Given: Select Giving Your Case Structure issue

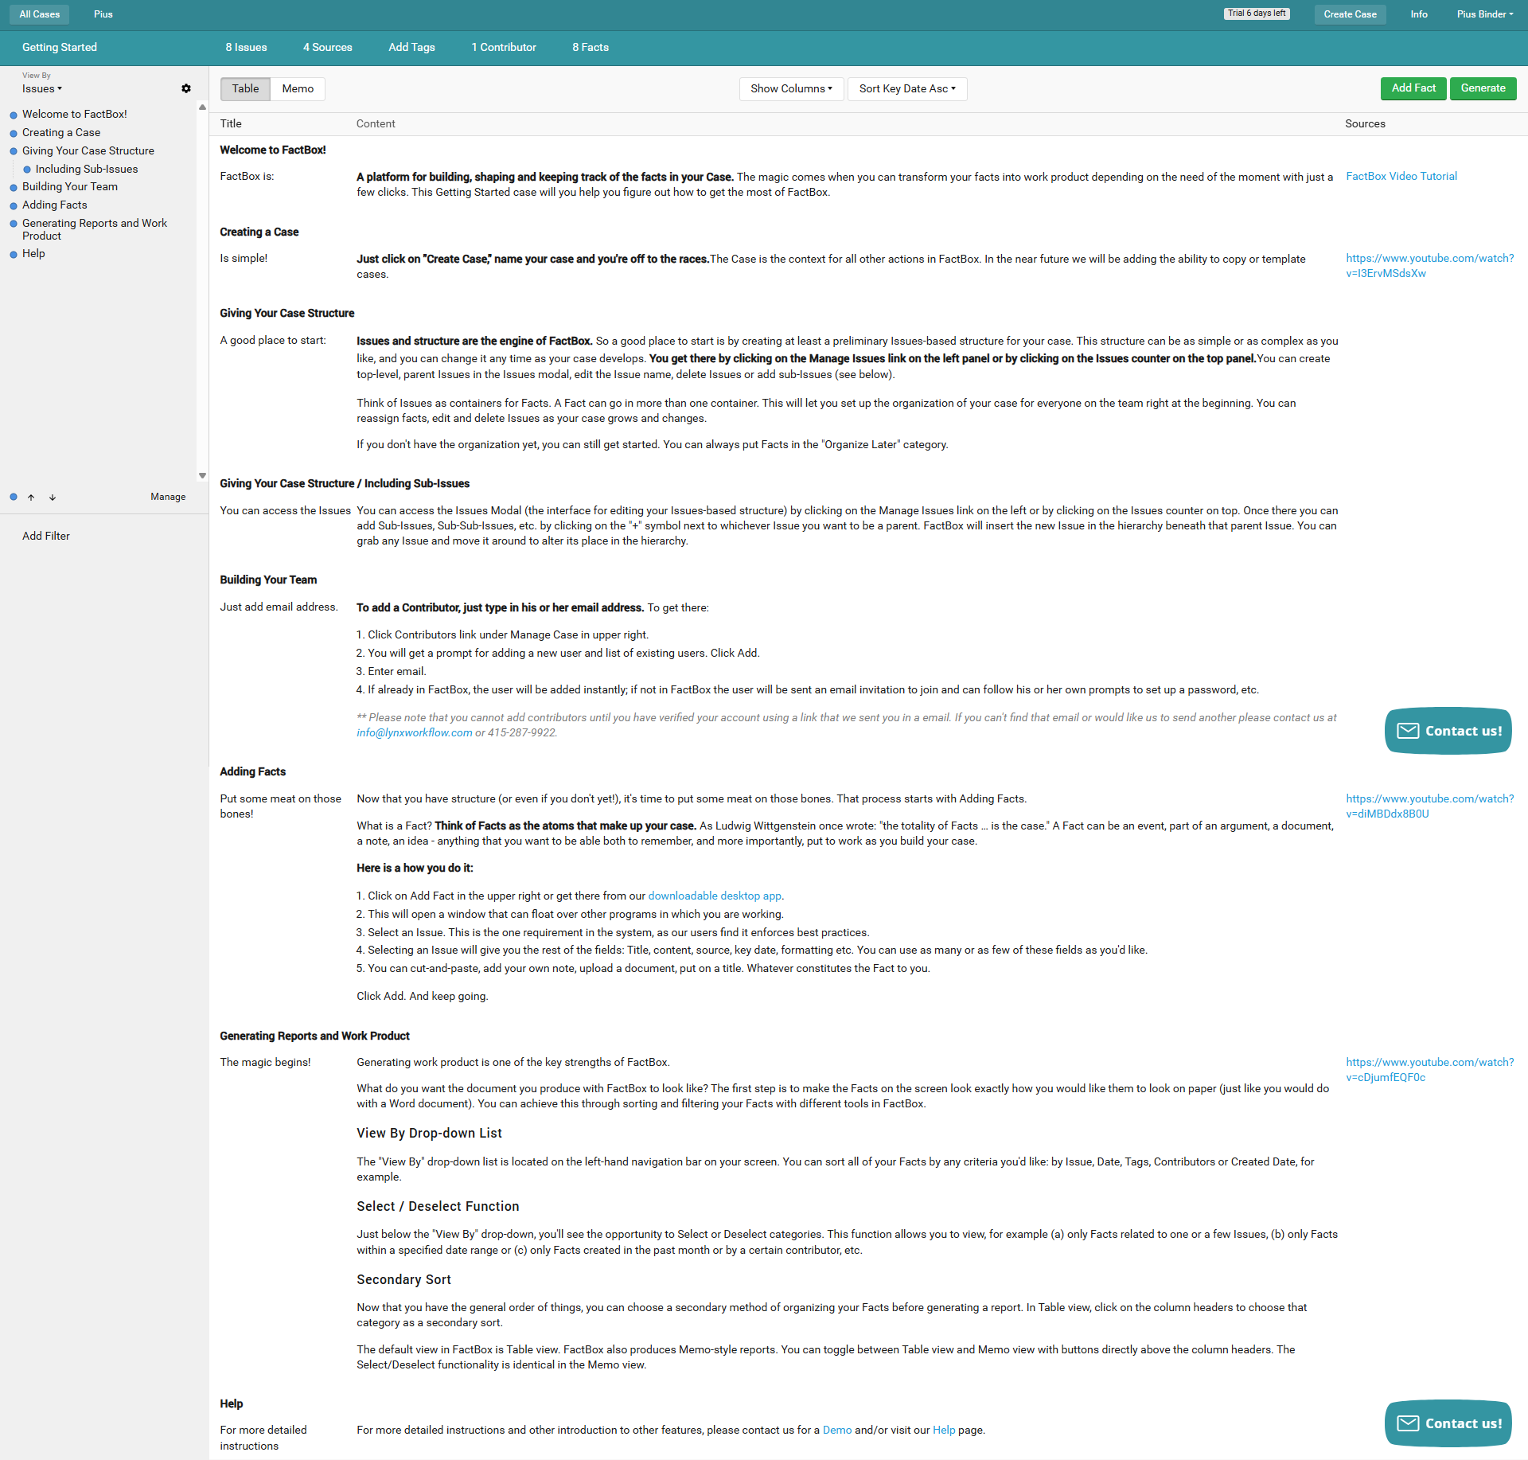Looking at the screenshot, I should pos(88,150).
